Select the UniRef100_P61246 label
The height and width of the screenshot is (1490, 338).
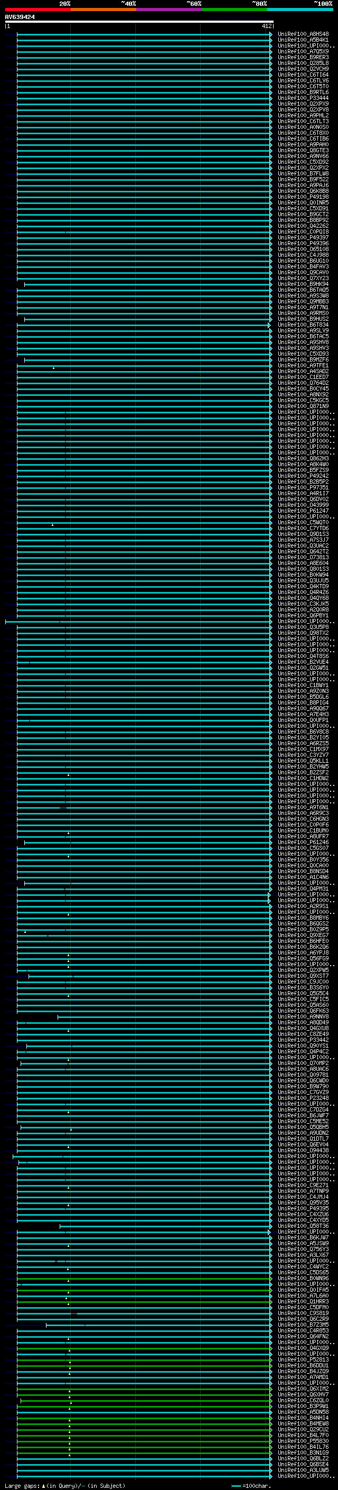pos(303,842)
